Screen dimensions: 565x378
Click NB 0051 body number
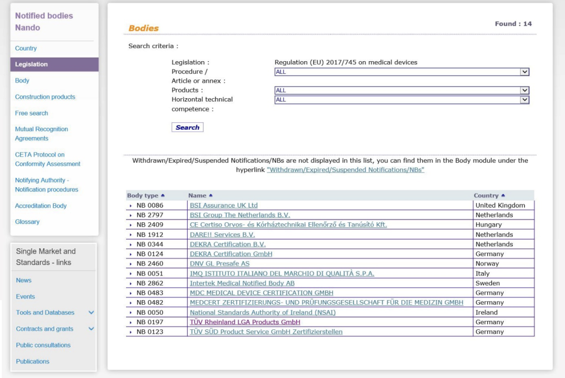click(x=150, y=273)
